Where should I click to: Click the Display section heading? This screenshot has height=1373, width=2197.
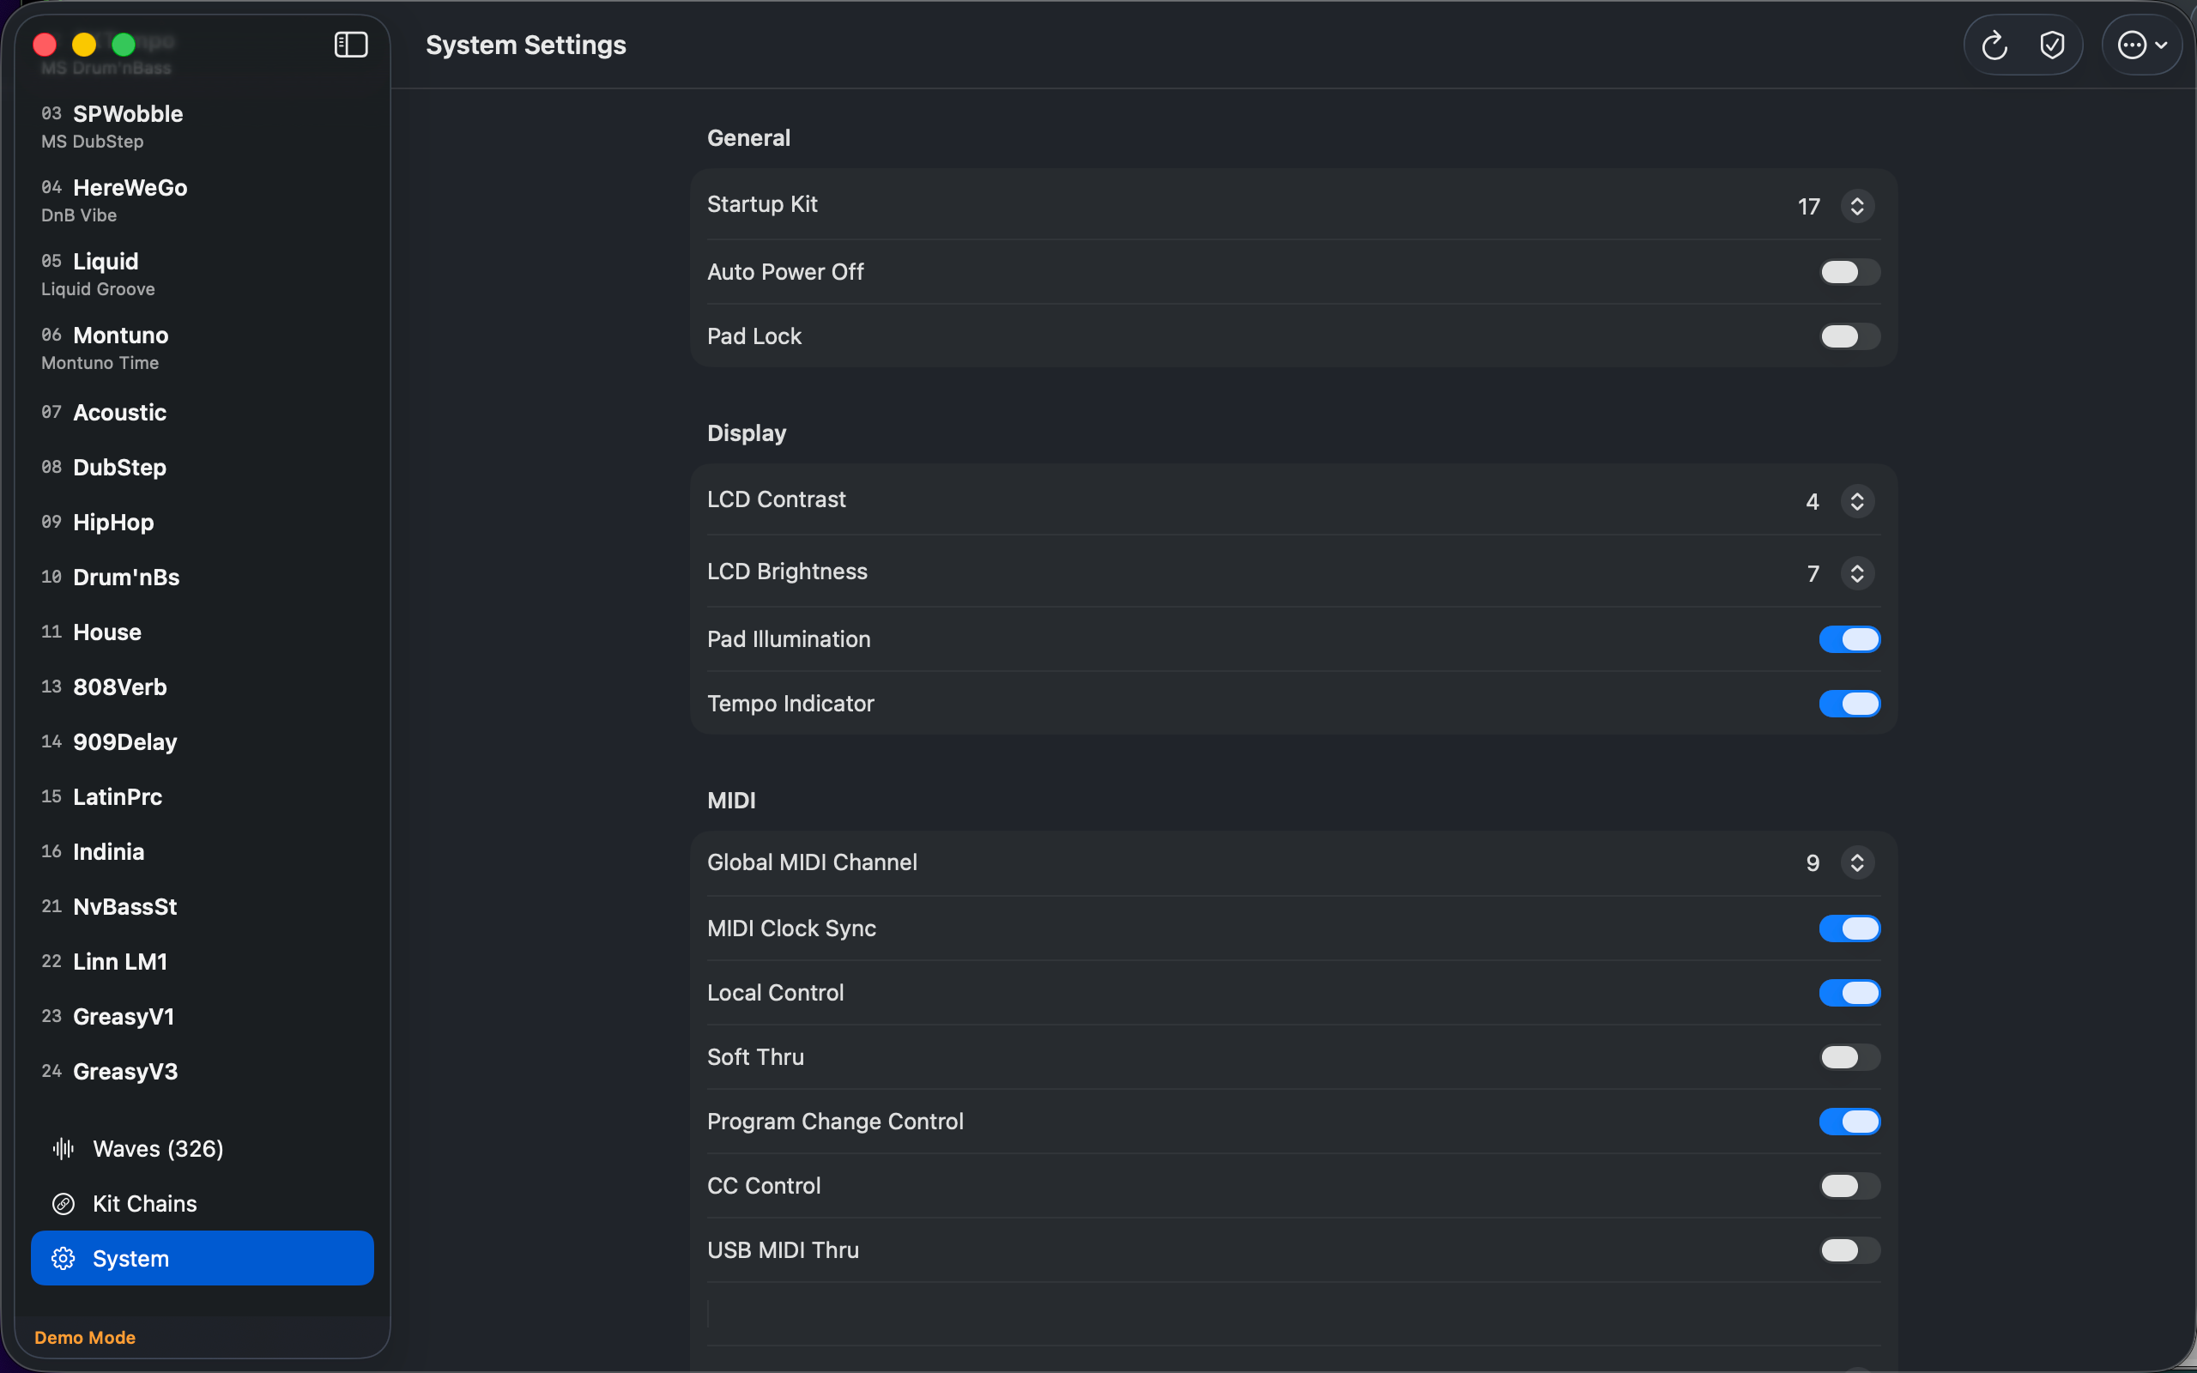747,433
